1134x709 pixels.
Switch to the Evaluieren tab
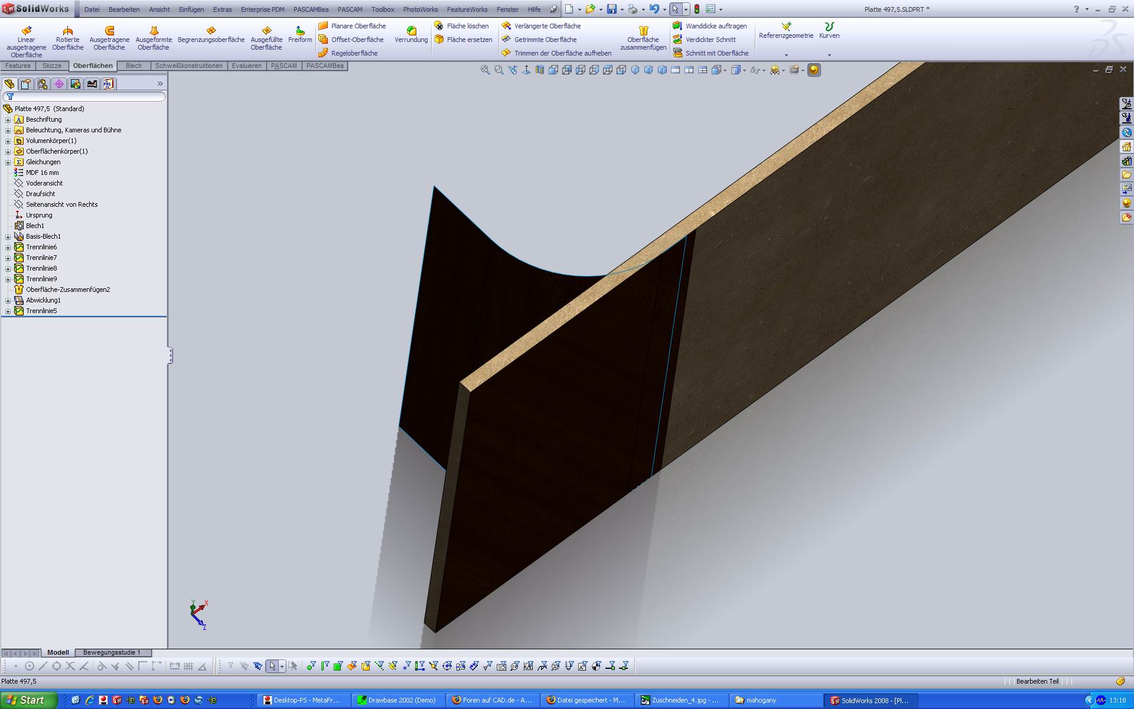pos(246,66)
